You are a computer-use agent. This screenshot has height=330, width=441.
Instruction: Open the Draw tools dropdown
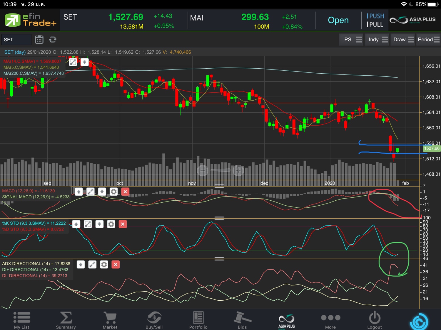(403, 40)
